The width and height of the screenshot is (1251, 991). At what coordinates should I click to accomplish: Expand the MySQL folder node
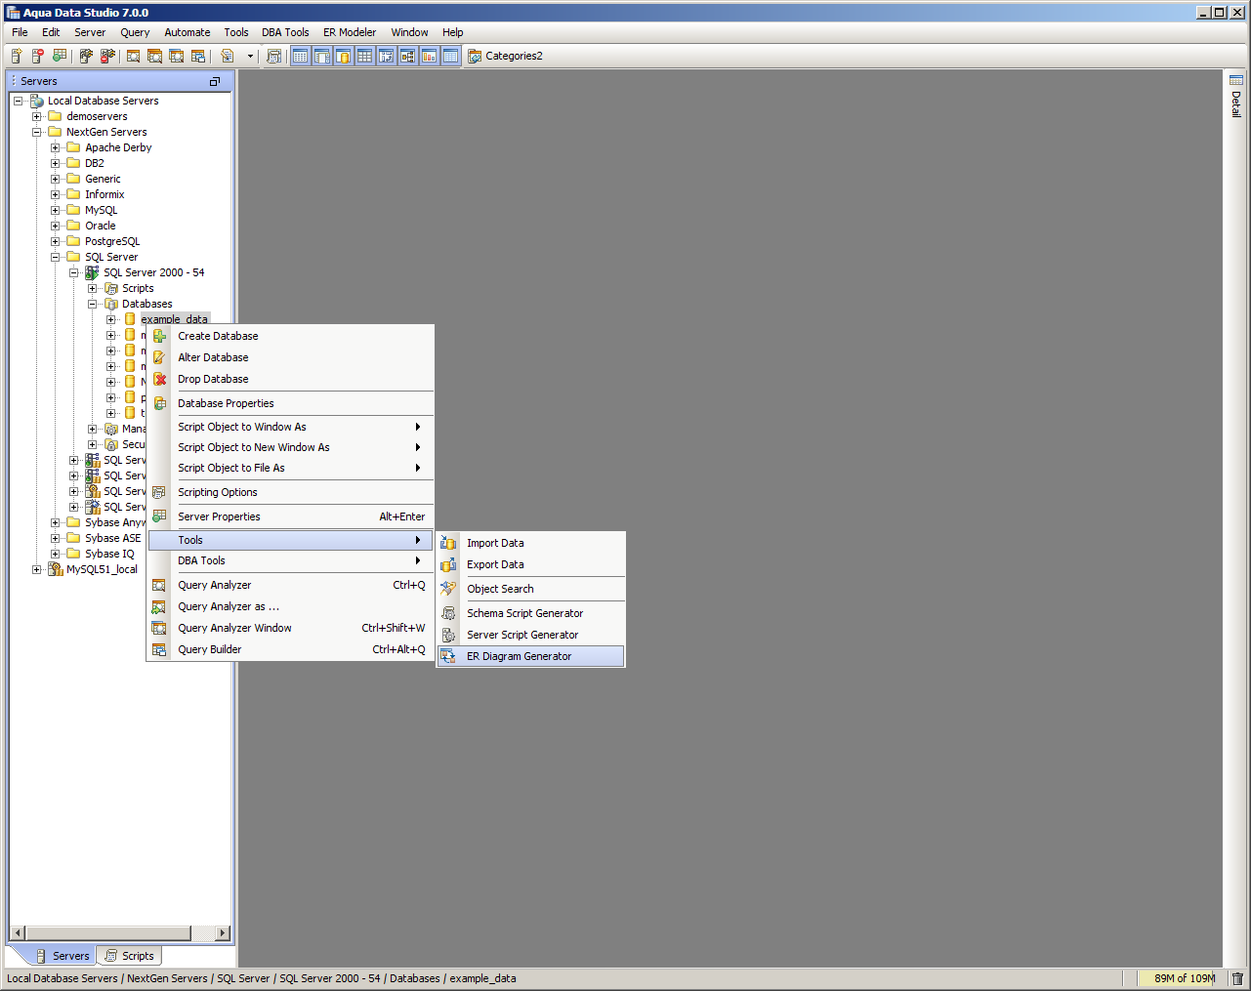(55, 210)
